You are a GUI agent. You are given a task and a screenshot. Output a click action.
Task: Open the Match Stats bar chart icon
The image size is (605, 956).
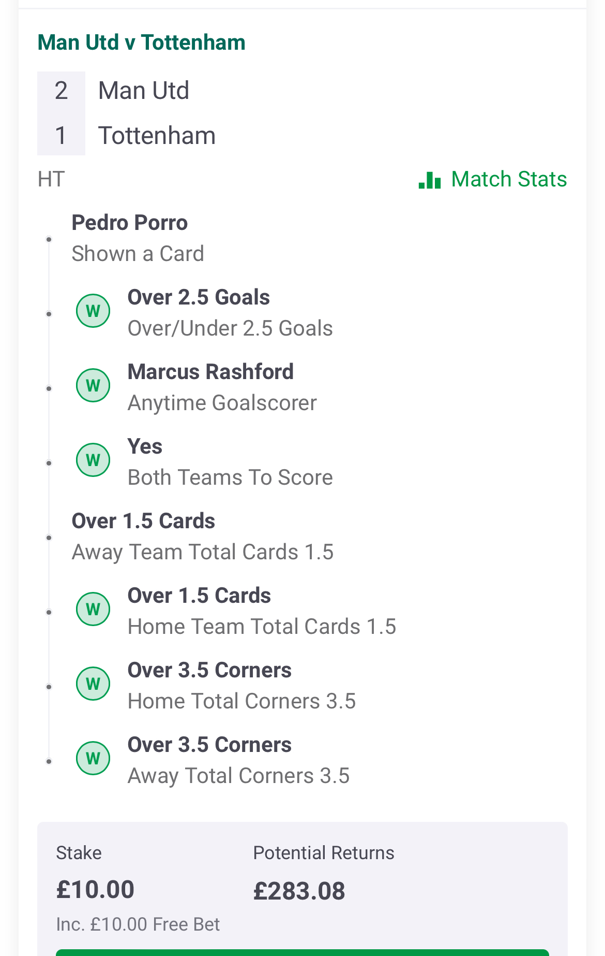(x=430, y=180)
